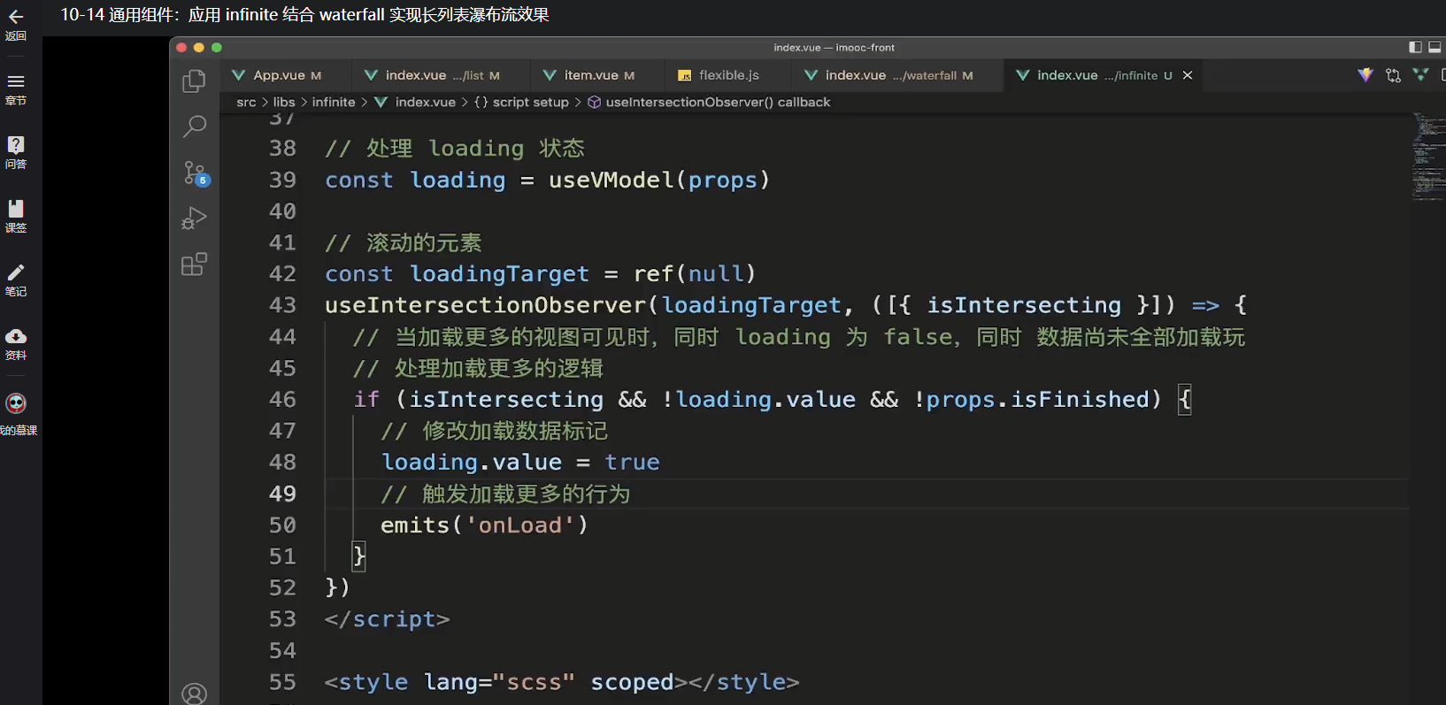Image resolution: width=1446 pixels, height=705 pixels.
Task: Click the libs breadcrumb segment
Action: click(284, 103)
